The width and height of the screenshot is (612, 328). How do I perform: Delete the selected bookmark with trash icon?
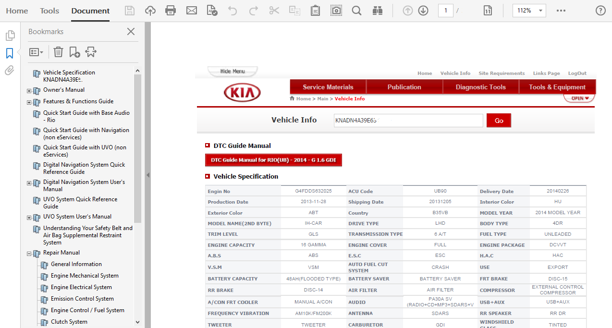click(x=58, y=51)
